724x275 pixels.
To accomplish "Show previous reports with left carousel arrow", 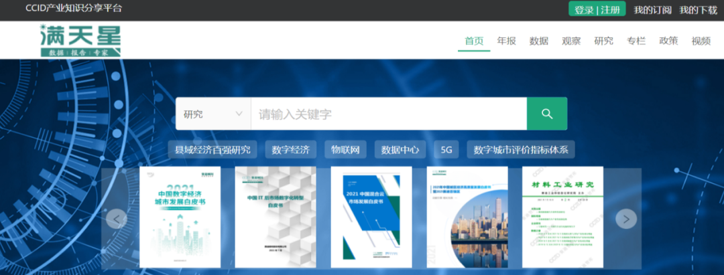I will (x=117, y=219).
